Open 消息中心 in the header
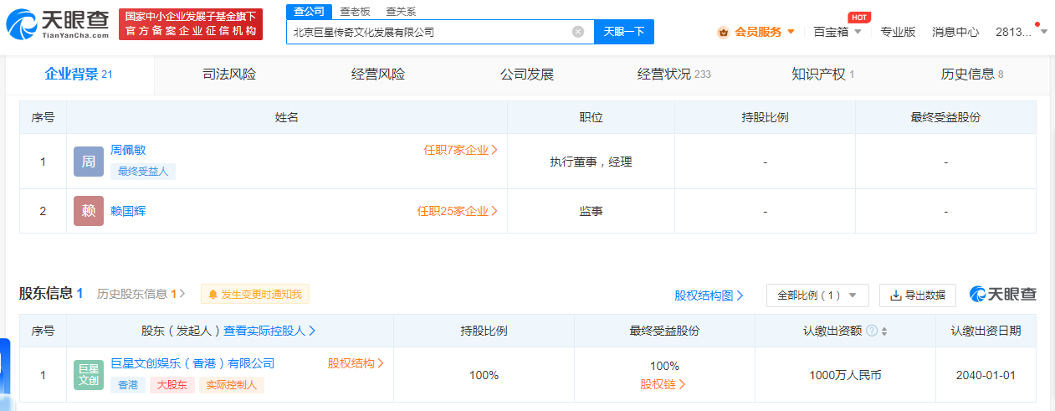This screenshot has height=411, width=1055. (x=955, y=32)
